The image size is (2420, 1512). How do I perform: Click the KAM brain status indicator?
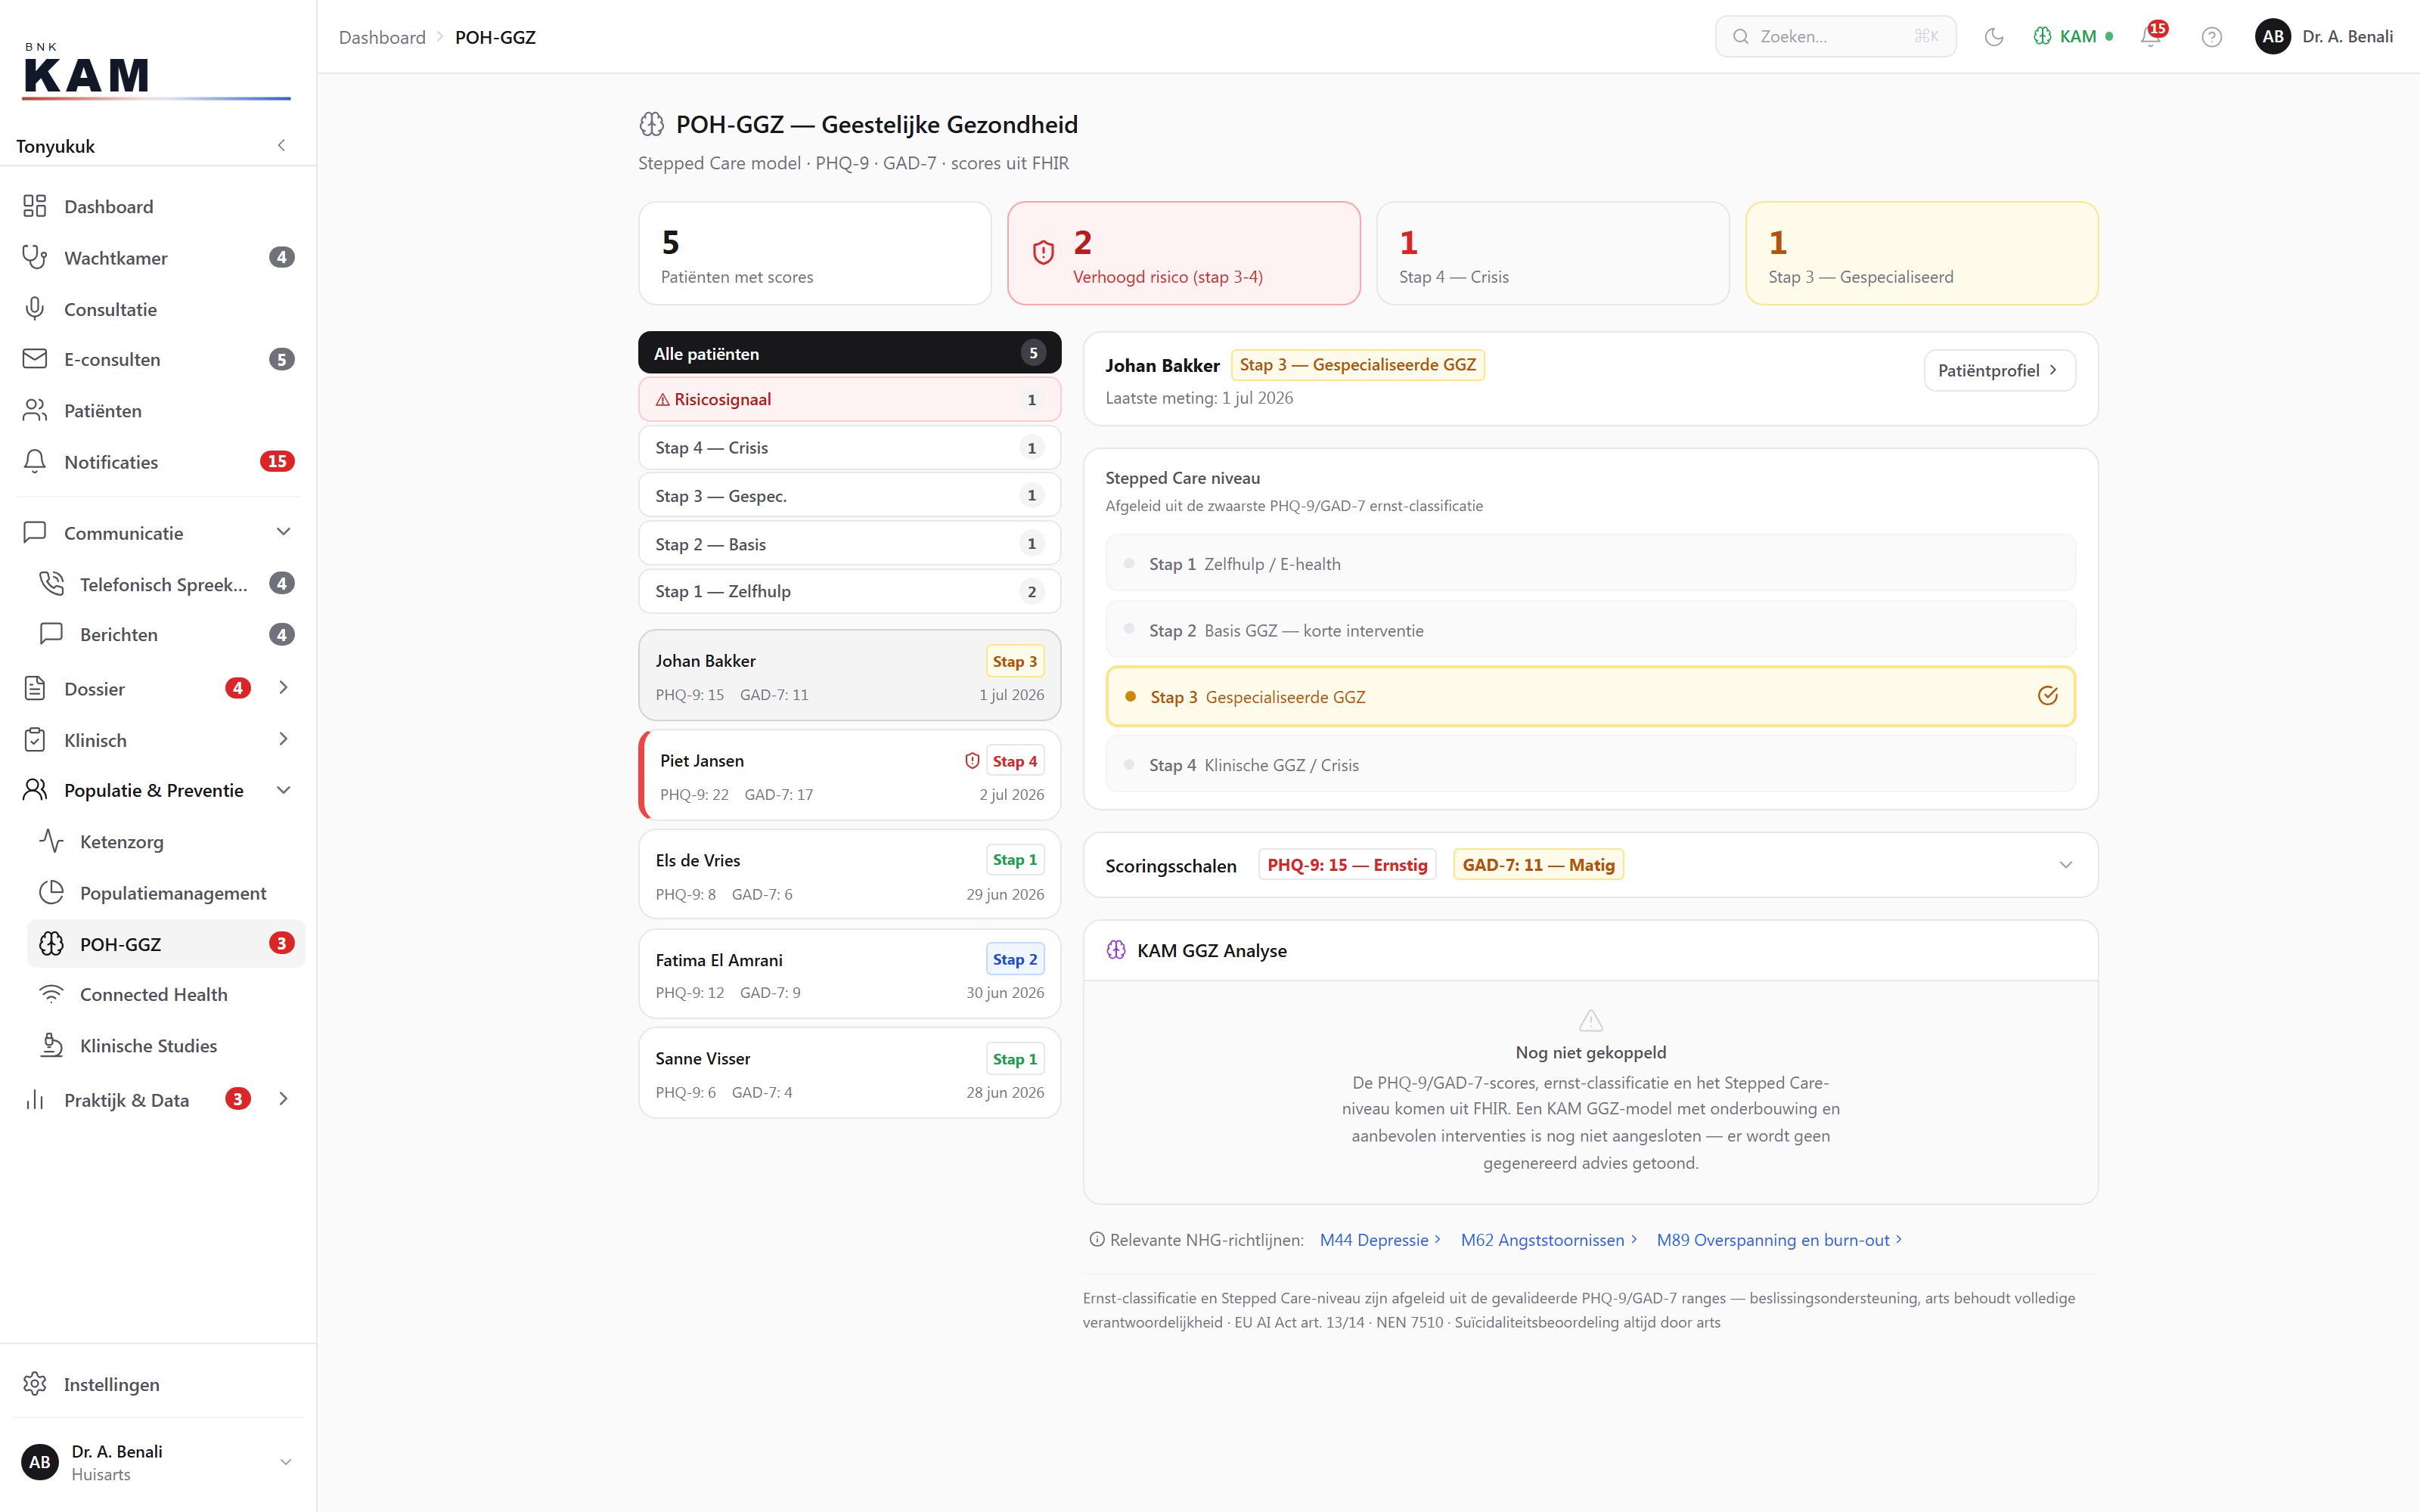pos(2073,37)
